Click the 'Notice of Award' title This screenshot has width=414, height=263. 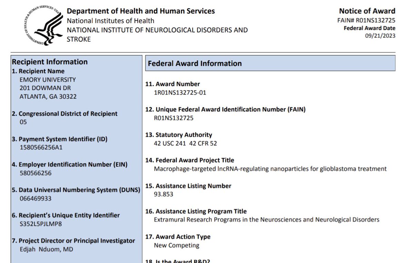367,11
